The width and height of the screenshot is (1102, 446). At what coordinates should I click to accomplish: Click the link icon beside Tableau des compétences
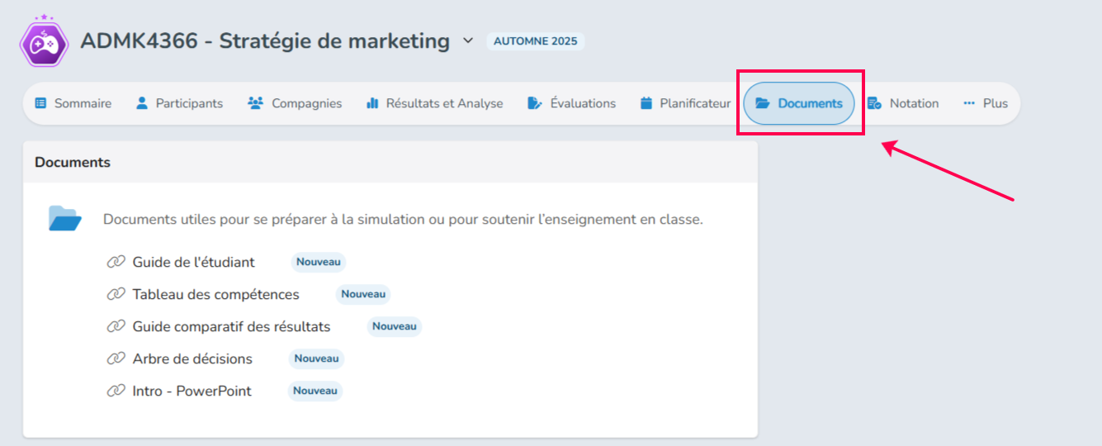click(x=116, y=294)
